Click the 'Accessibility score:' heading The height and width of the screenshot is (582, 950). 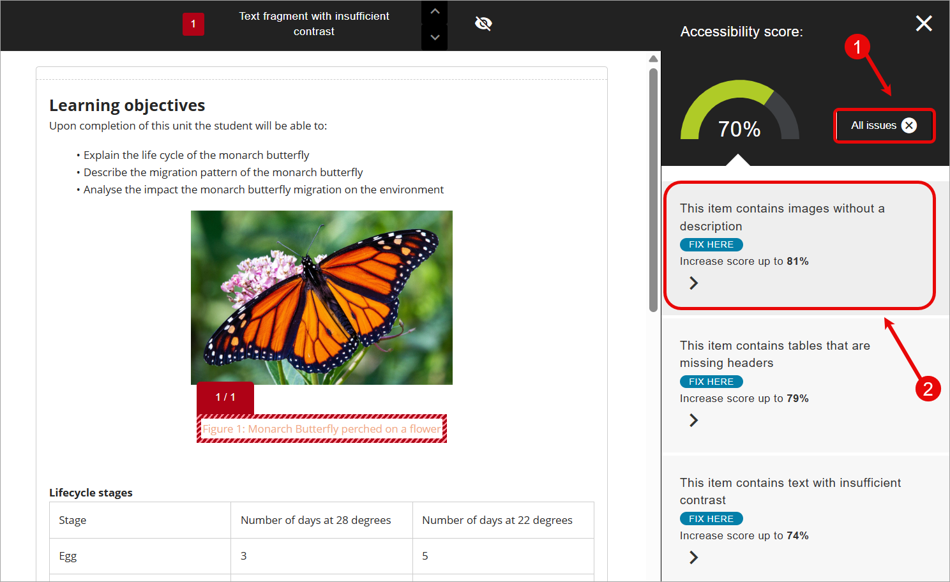coord(742,32)
